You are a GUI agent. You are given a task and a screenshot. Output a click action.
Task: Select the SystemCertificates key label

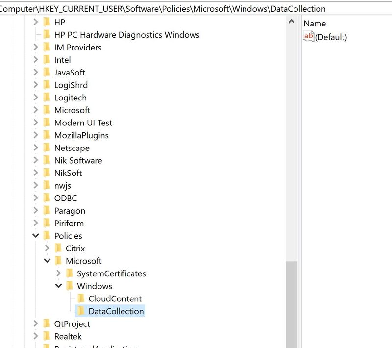111,273
